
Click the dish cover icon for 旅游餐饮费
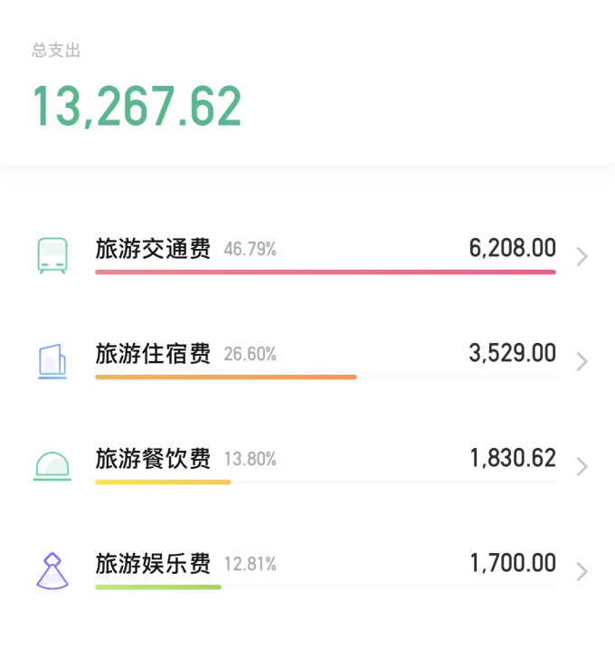[52, 466]
